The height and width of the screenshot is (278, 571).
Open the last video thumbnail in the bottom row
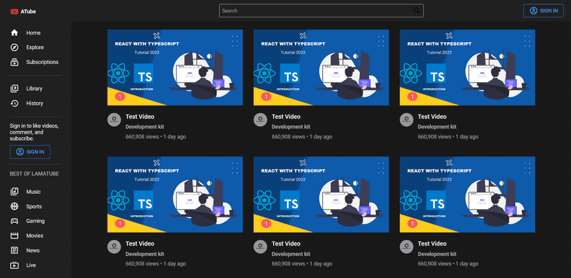click(x=468, y=195)
